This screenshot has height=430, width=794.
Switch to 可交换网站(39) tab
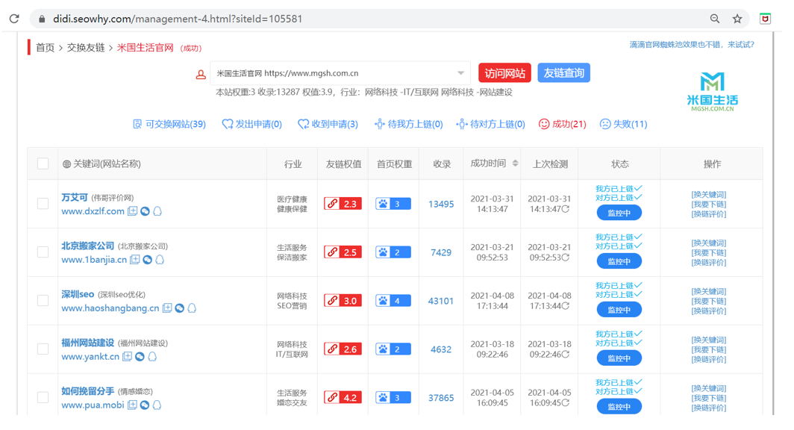click(169, 124)
